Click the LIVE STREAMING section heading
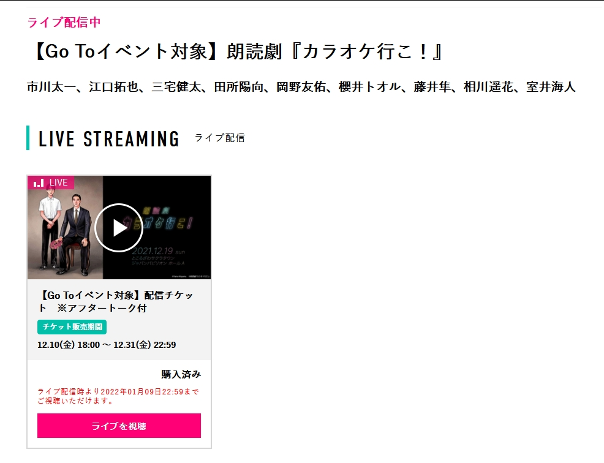This screenshot has width=604, height=463. (x=109, y=138)
